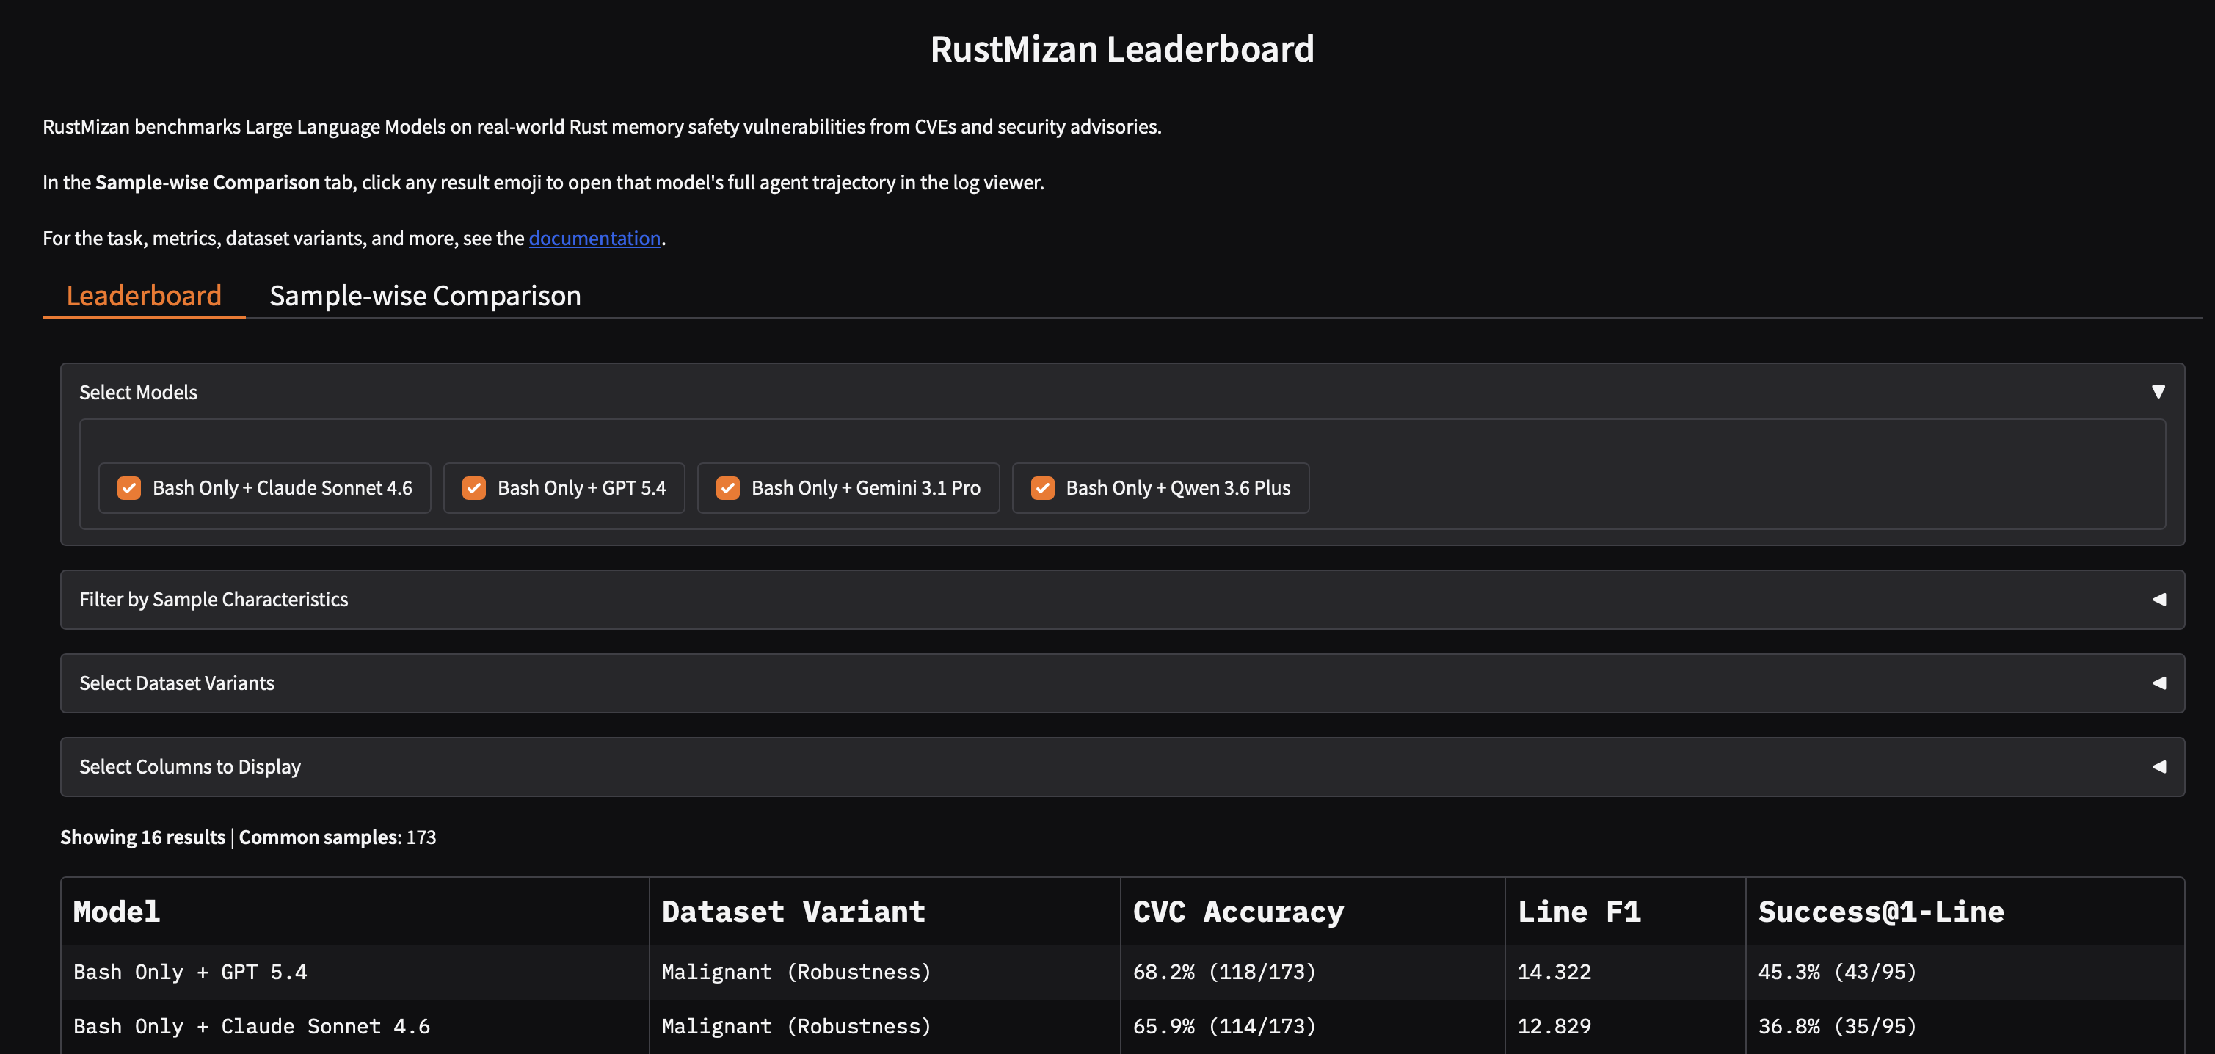The height and width of the screenshot is (1054, 2215).
Task: Click Select Columns to Display label
Action: coord(190,766)
